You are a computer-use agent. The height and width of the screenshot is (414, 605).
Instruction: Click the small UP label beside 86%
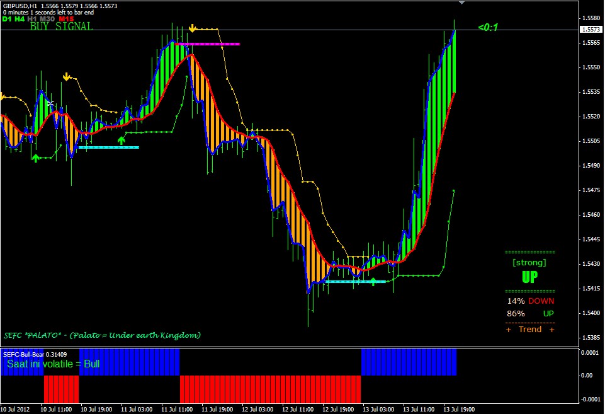coord(549,314)
